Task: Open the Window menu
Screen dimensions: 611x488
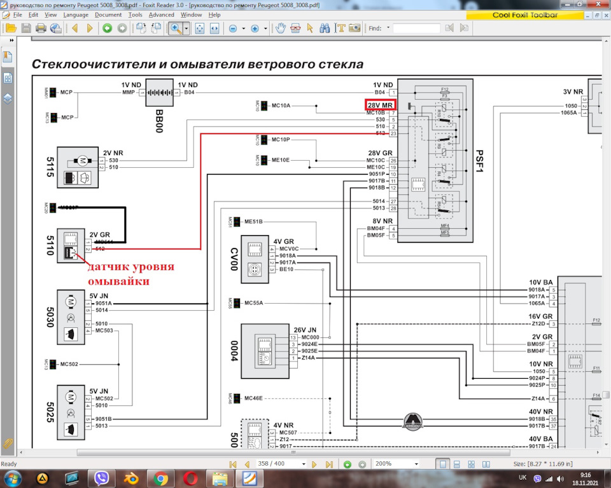Action: click(191, 15)
